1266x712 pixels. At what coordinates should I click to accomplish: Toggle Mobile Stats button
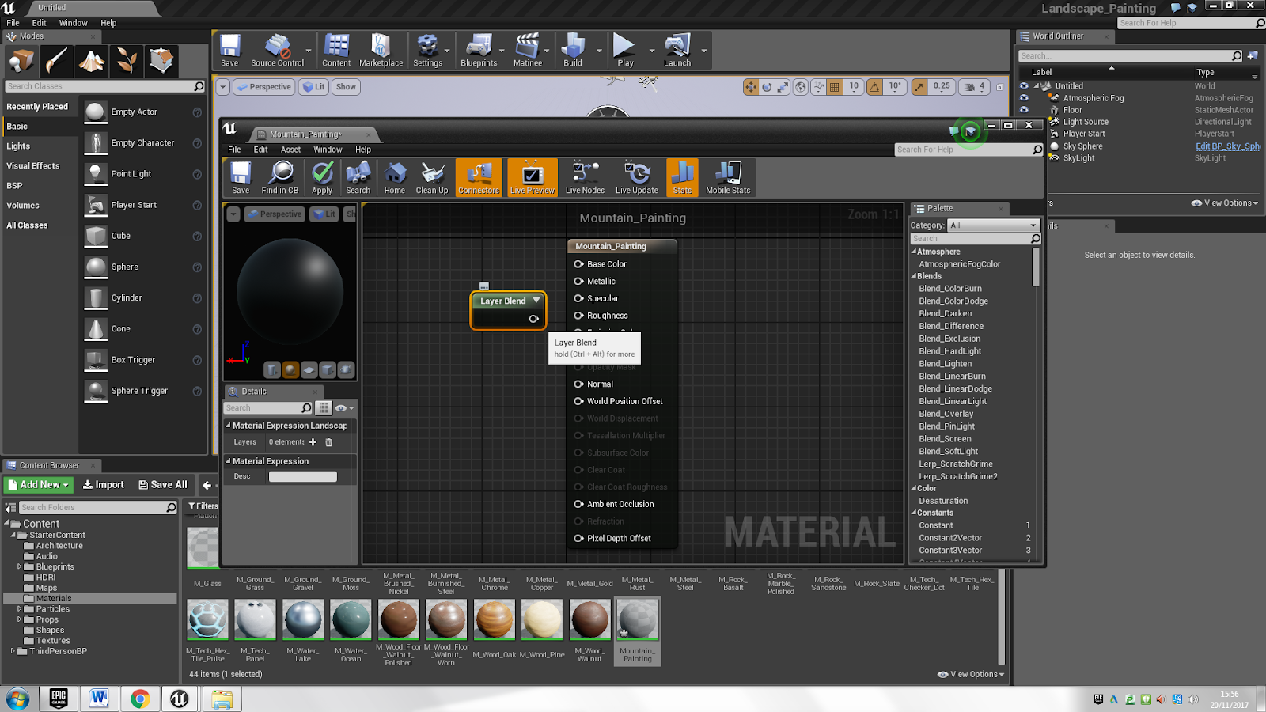point(728,177)
